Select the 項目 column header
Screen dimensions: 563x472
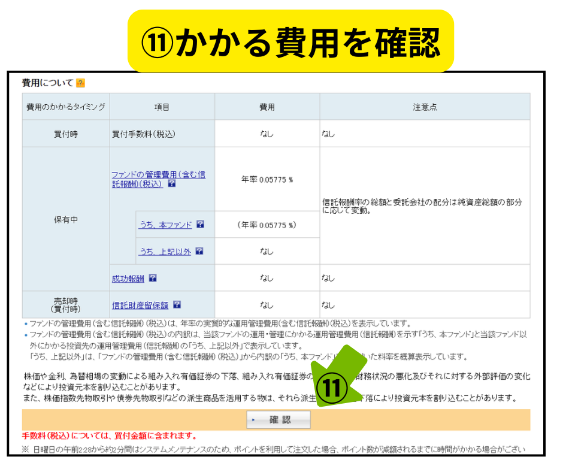(162, 107)
